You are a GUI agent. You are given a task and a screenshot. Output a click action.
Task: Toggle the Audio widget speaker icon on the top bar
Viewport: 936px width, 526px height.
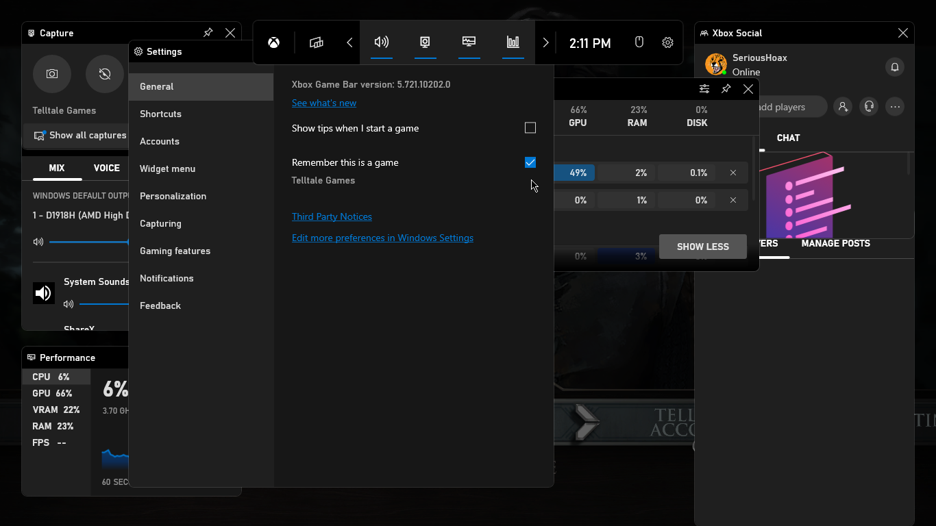382,42
